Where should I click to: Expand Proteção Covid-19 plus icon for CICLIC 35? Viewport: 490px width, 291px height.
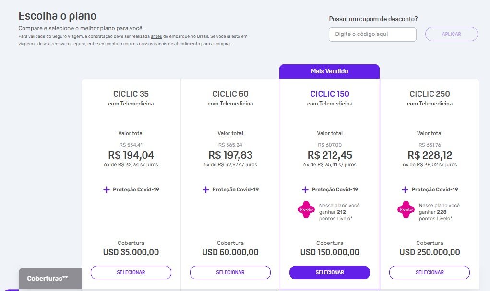[106, 190]
